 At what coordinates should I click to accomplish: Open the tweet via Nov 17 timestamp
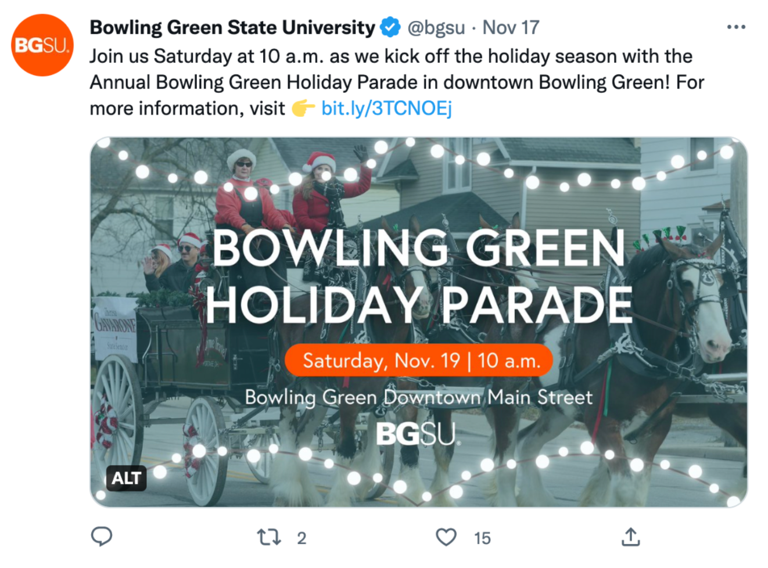(511, 27)
